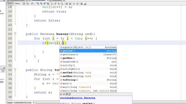186x104 pixels.
Task: Click Find Next Occurrence icon
Action: pyautogui.click(x=44, y=4)
